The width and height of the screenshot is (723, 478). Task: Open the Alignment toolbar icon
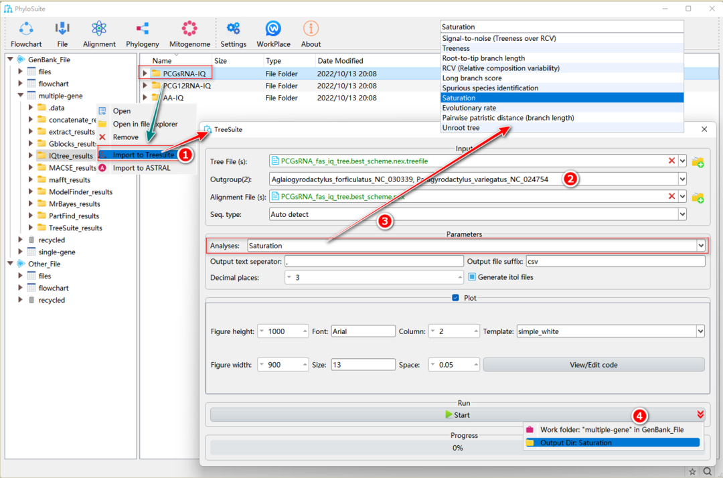click(x=99, y=29)
